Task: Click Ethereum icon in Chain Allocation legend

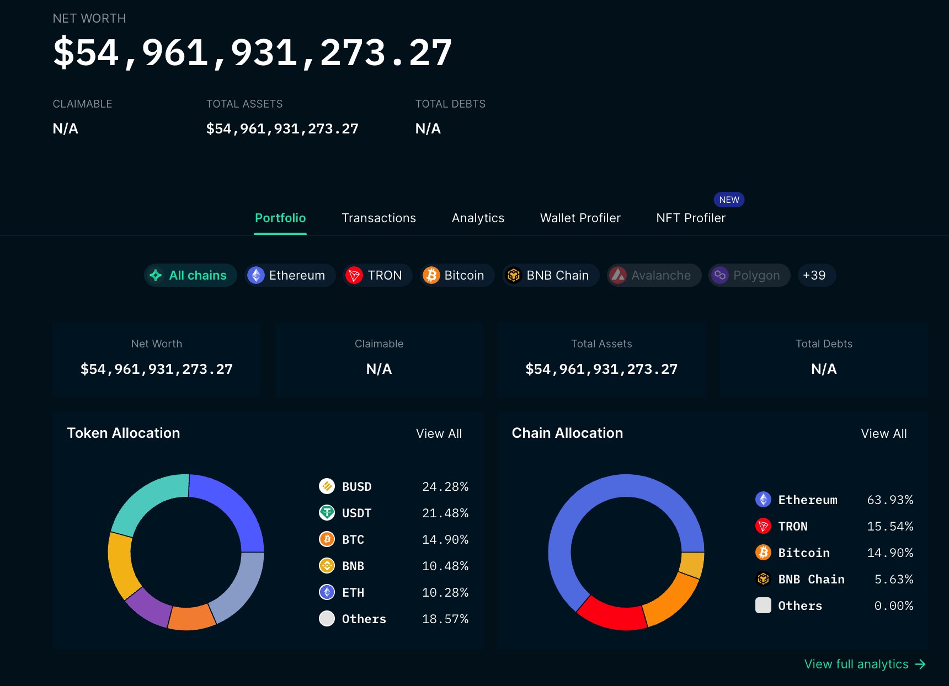Action: [763, 500]
